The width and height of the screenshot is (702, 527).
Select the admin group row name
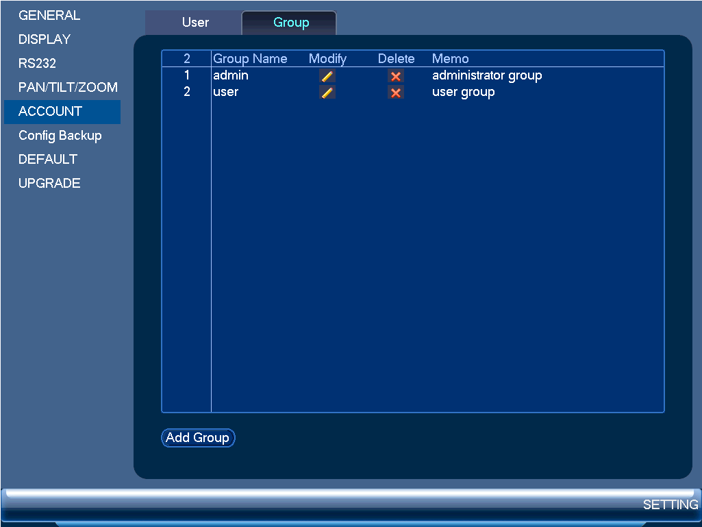pyautogui.click(x=231, y=75)
